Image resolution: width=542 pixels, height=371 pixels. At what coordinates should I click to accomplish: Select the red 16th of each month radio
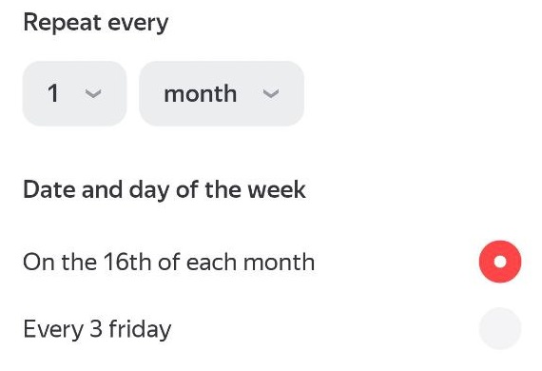coord(500,262)
